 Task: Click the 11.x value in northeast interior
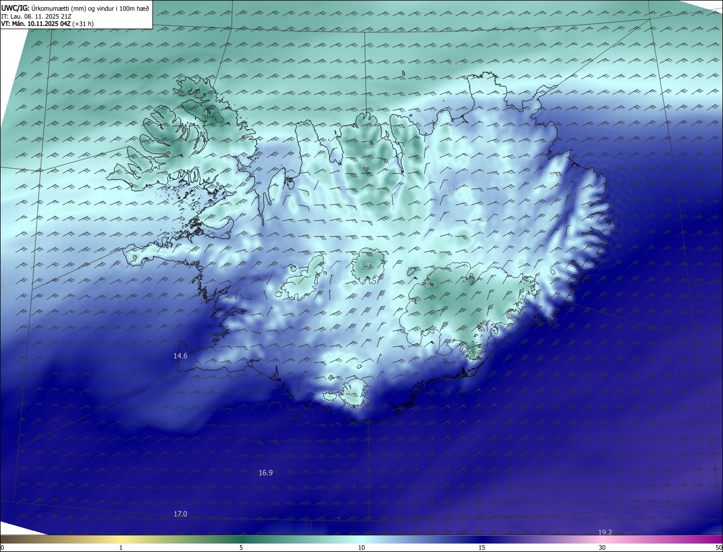click(x=451, y=190)
